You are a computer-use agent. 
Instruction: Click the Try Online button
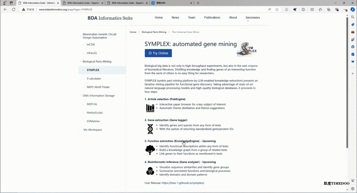[158, 53]
